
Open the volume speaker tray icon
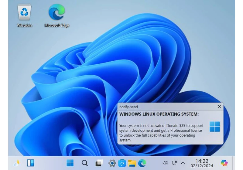point(165,163)
